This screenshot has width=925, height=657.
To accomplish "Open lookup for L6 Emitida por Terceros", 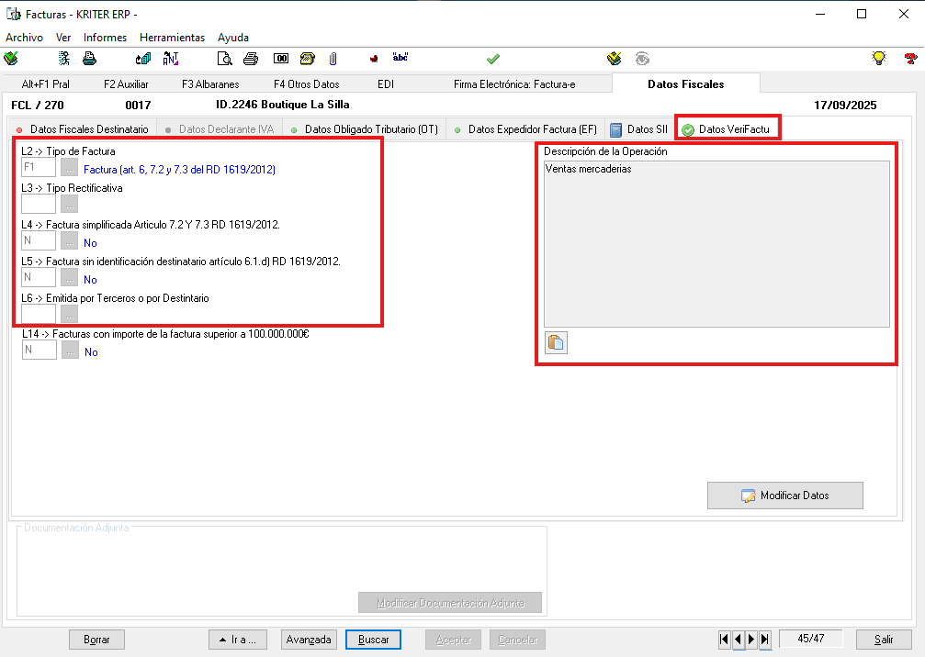I will (x=70, y=314).
